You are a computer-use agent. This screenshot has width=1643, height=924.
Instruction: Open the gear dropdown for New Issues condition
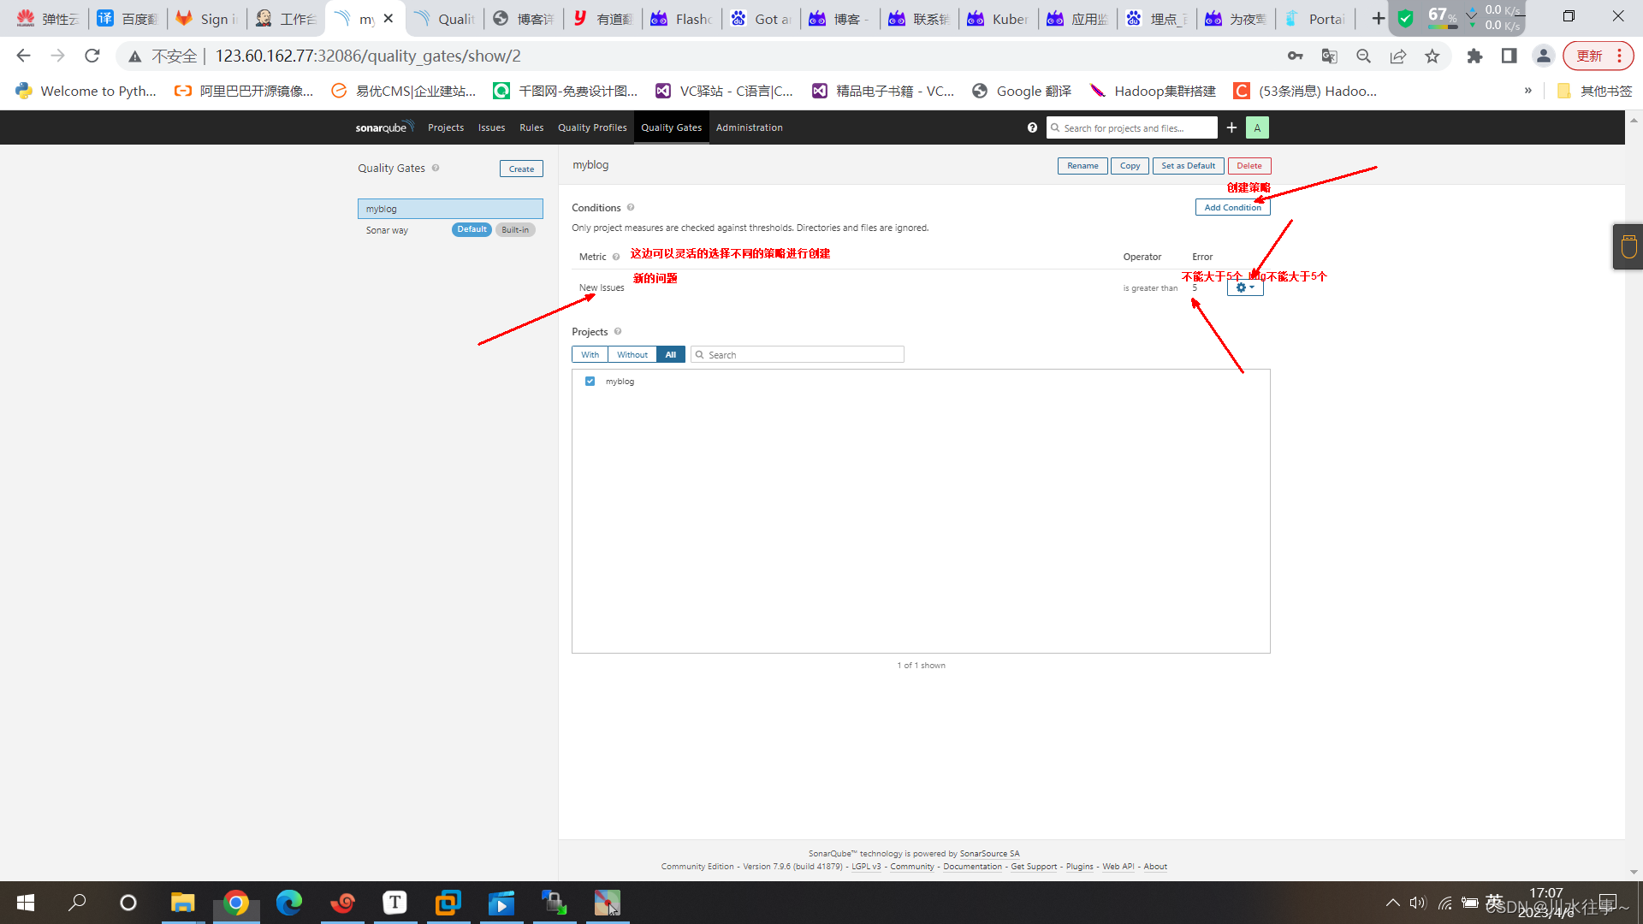click(x=1245, y=288)
